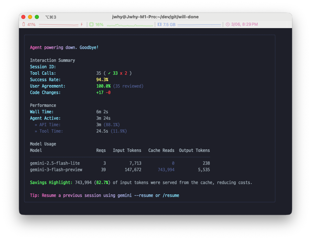Click the tool time percentage (11.9%)
Image resolution: width=311 pixels, height=240 pixels.
point(119,131)
